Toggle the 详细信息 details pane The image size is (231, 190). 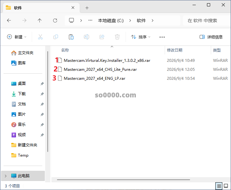tap(211, 37)
